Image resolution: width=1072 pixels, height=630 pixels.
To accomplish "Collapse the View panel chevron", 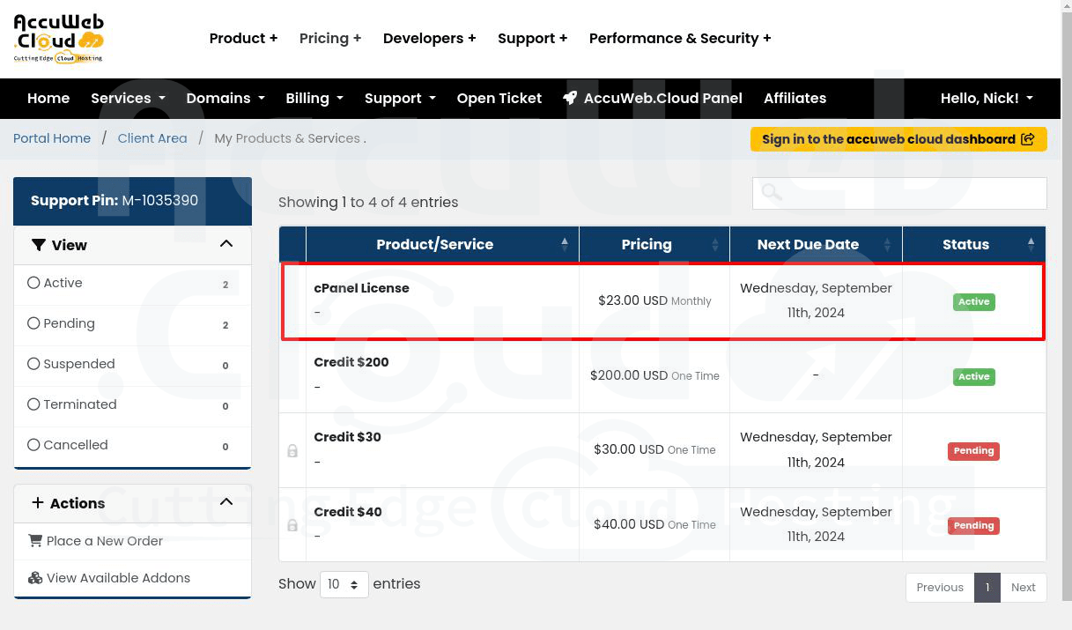I will pos(226,244).
